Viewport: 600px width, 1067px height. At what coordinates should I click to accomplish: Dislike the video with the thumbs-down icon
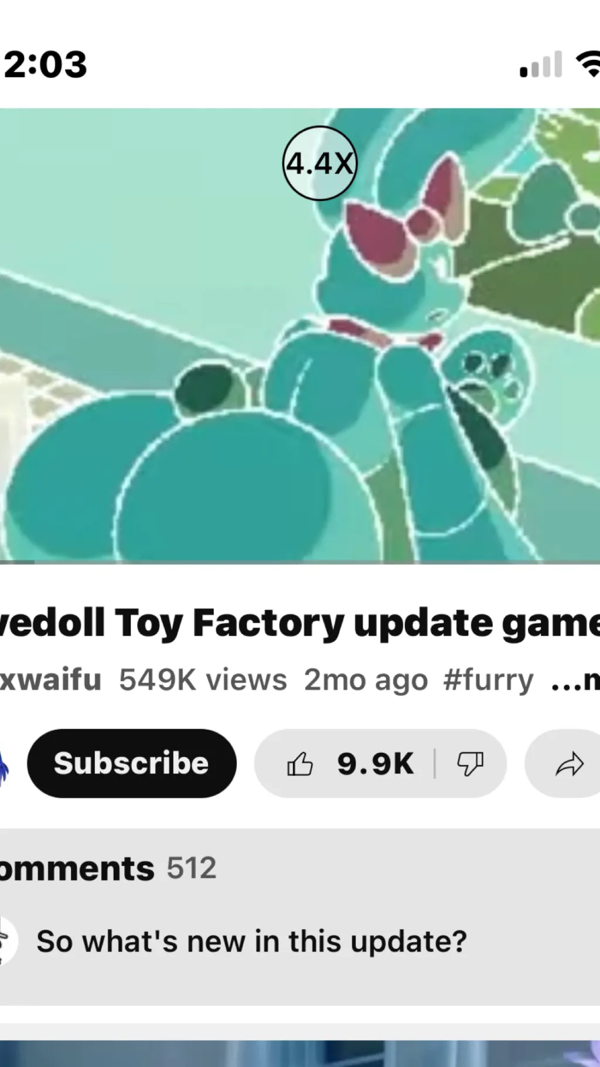coord(470,764)
